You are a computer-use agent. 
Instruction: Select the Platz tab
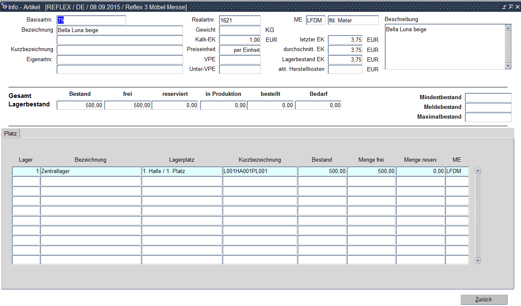pyautogui.click(x=11, y=133)
